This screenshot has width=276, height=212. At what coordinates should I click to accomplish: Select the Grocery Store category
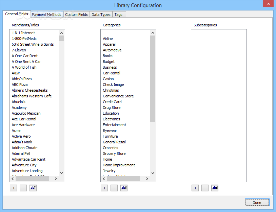[x=114, y=154]
